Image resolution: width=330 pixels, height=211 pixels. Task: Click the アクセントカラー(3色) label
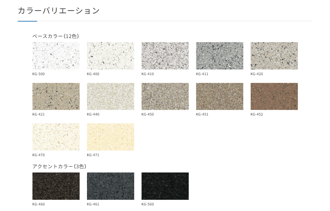(59, 167)
